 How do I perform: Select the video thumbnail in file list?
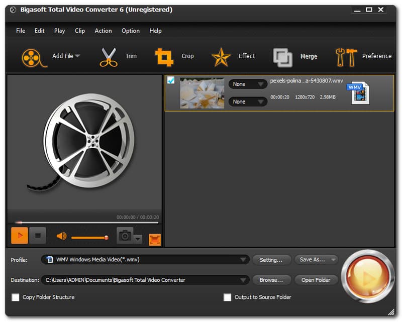click(x=203, y=93)
